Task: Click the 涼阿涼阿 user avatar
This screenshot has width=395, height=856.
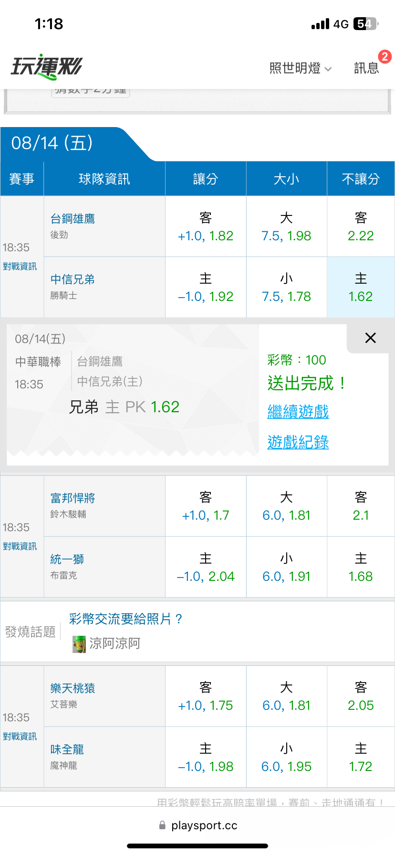Action: 79,644
